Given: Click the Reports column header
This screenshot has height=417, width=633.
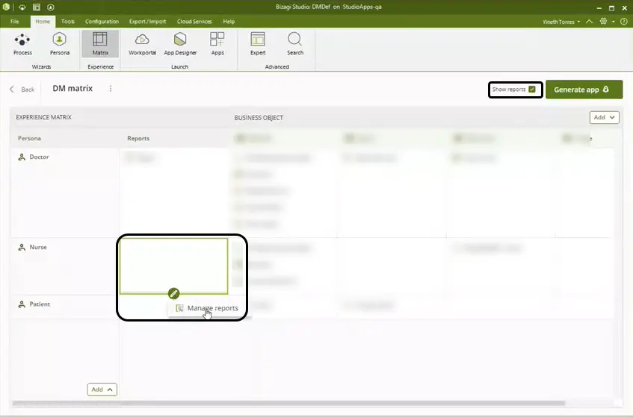Looking at the screenshot, I should click(138, 138).
